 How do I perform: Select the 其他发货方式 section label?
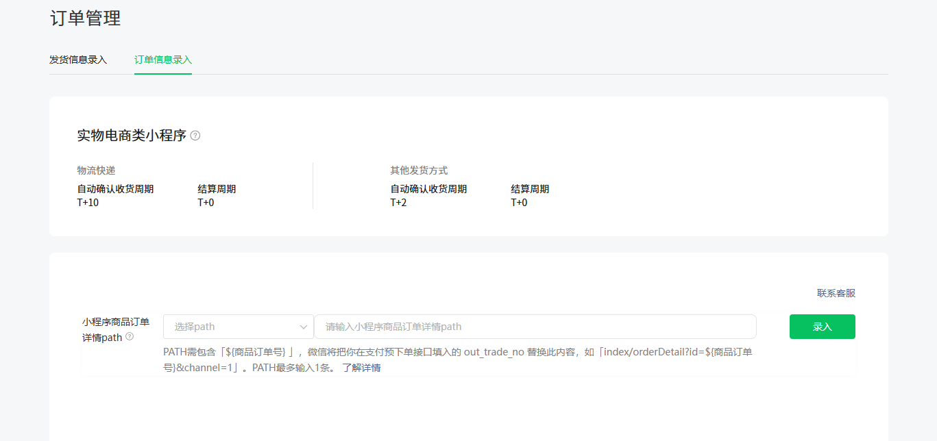coord(419,171)
